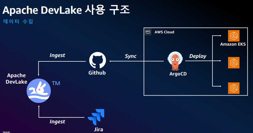The height and width of the screenshot is (133, 253).
Task: Click the Jira caption text
Action: click(x=98, y=129)
